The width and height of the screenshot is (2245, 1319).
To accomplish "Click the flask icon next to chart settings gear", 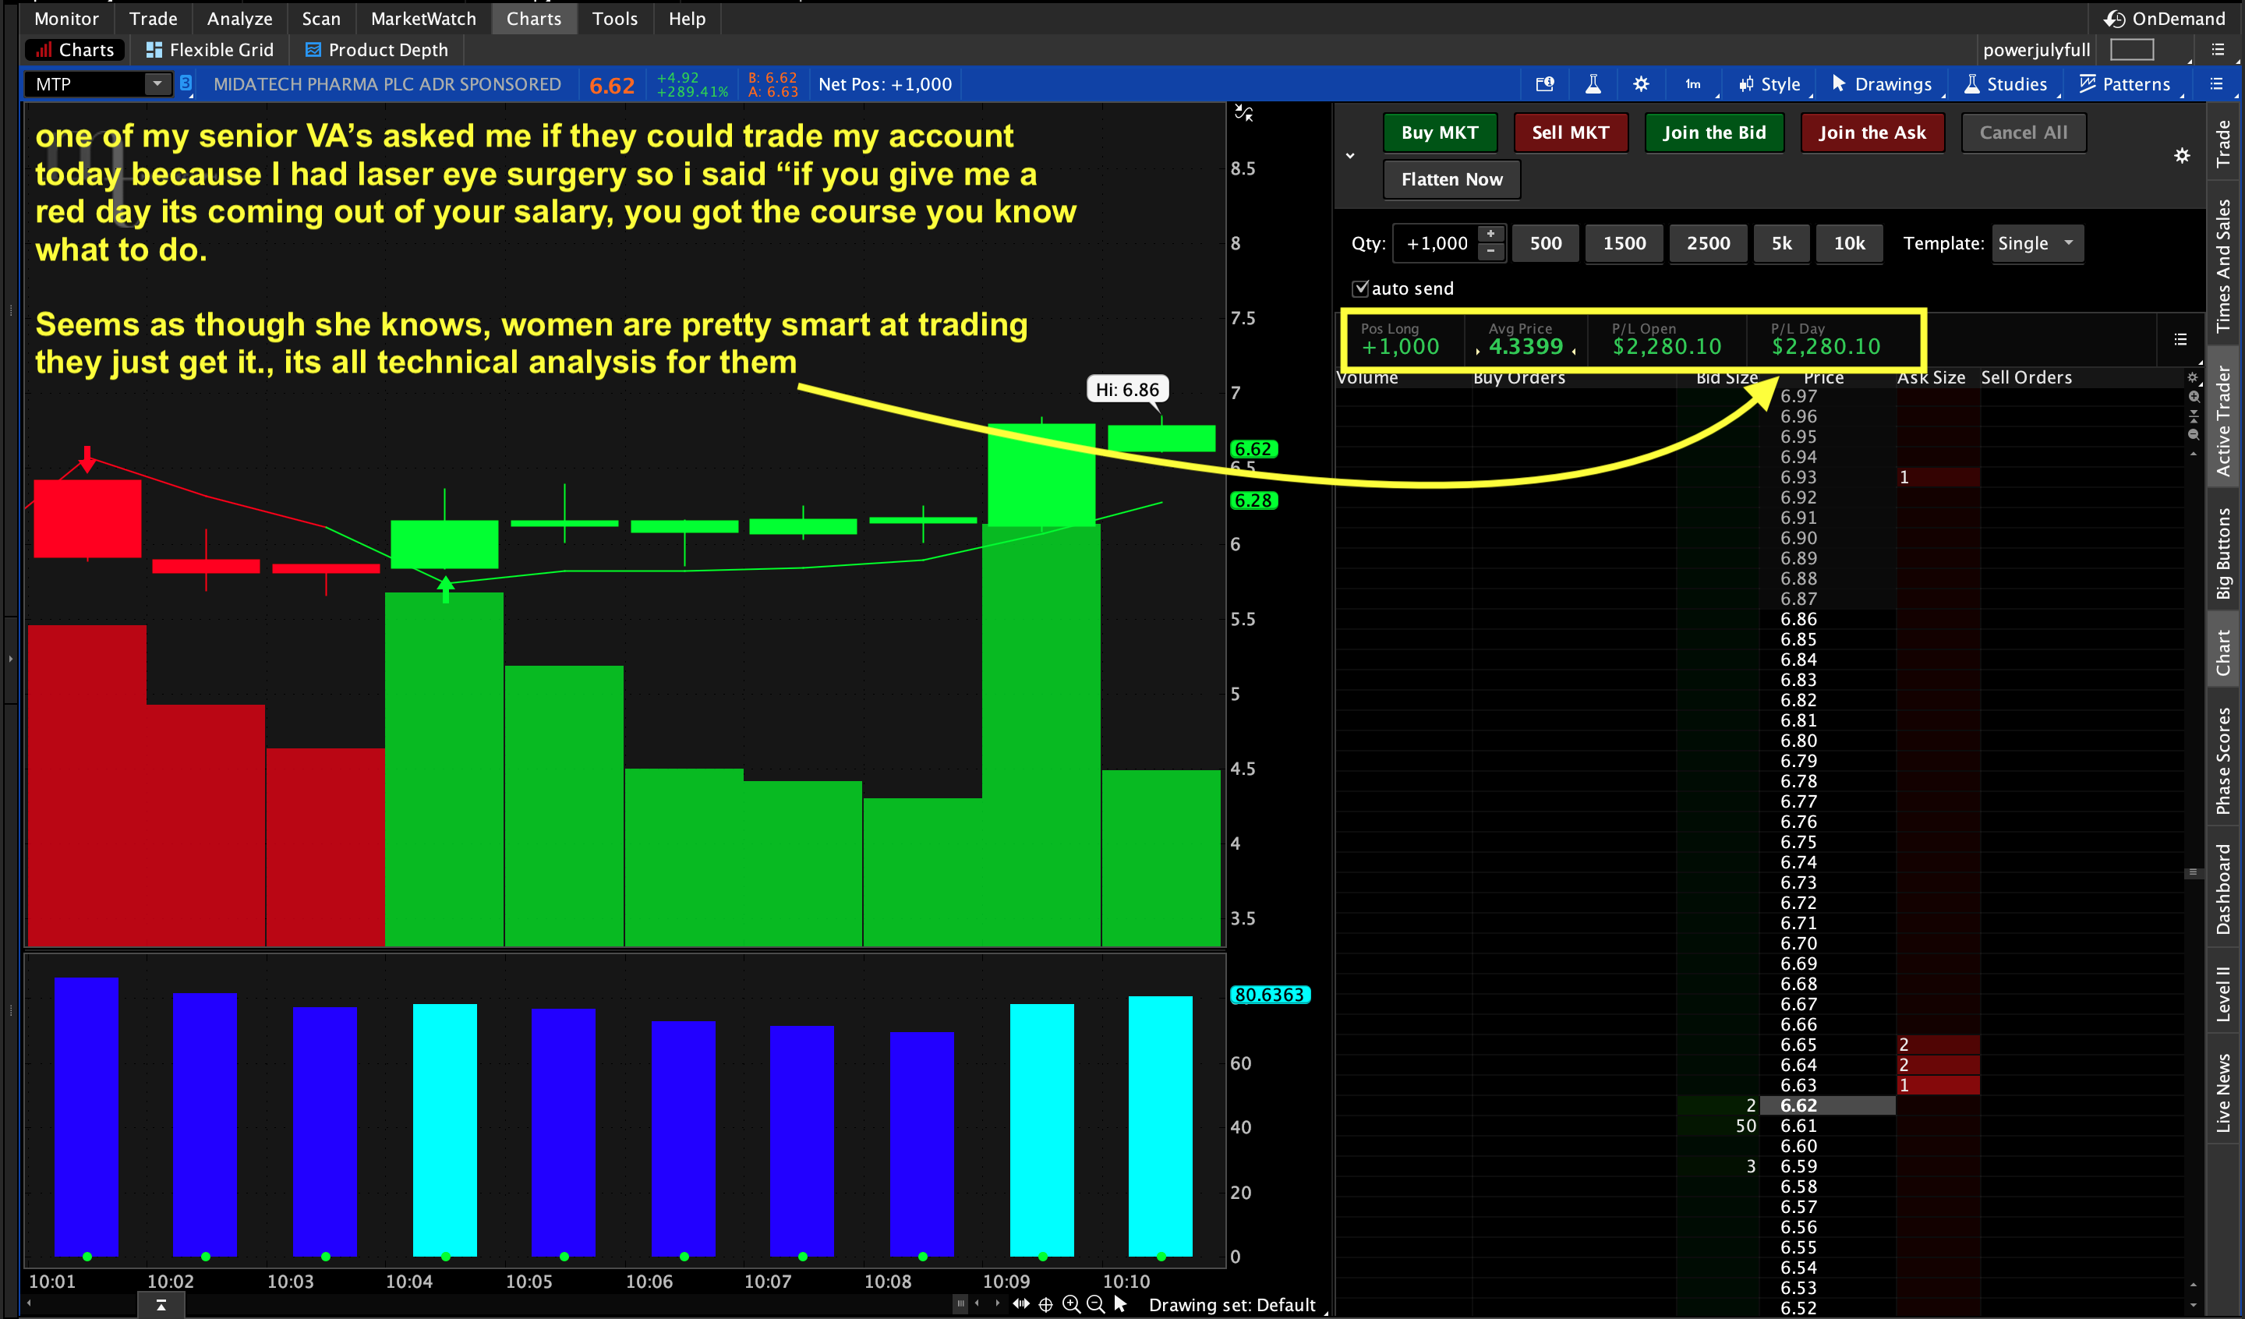I will pyautogui.click(x=1593, y=83).
